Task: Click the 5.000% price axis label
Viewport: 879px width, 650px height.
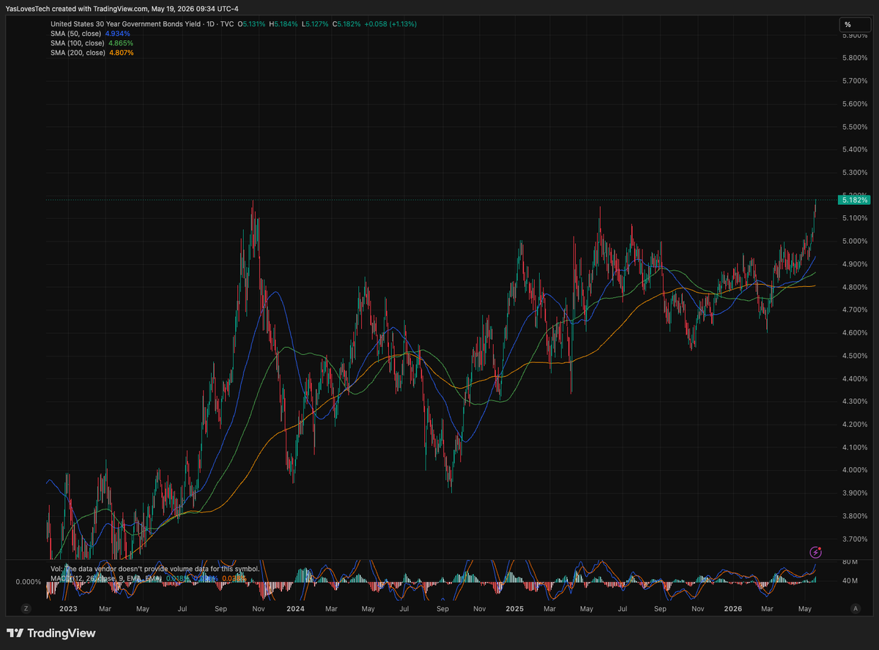Action: coord(856,241)
